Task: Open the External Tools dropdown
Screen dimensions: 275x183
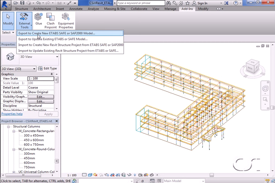Action: tap(24, 21)
